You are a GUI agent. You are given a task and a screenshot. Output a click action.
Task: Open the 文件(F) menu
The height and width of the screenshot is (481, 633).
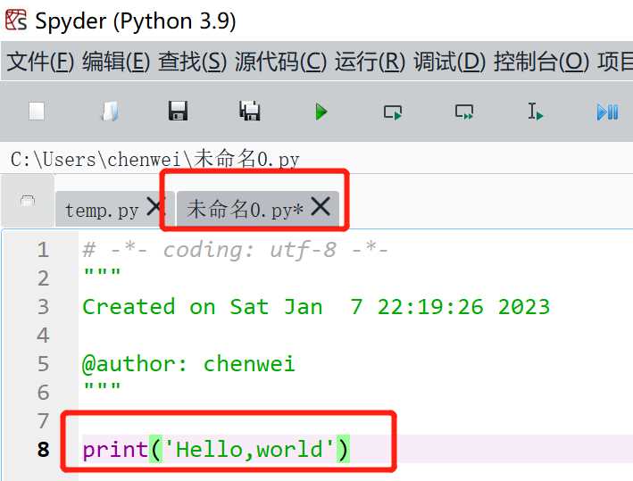tap(40, 62)
